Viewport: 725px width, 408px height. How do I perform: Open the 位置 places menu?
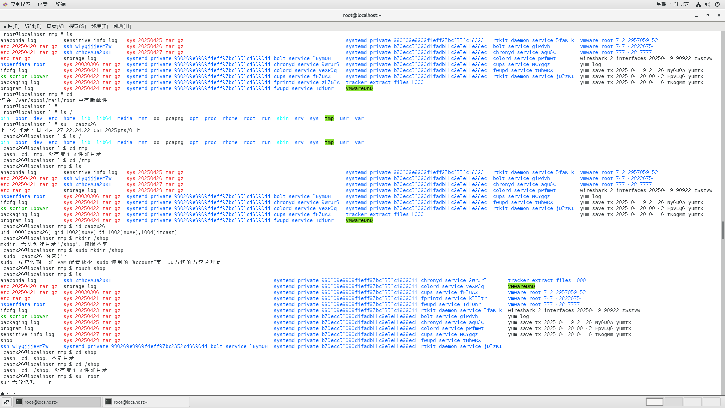coord(42,4)
